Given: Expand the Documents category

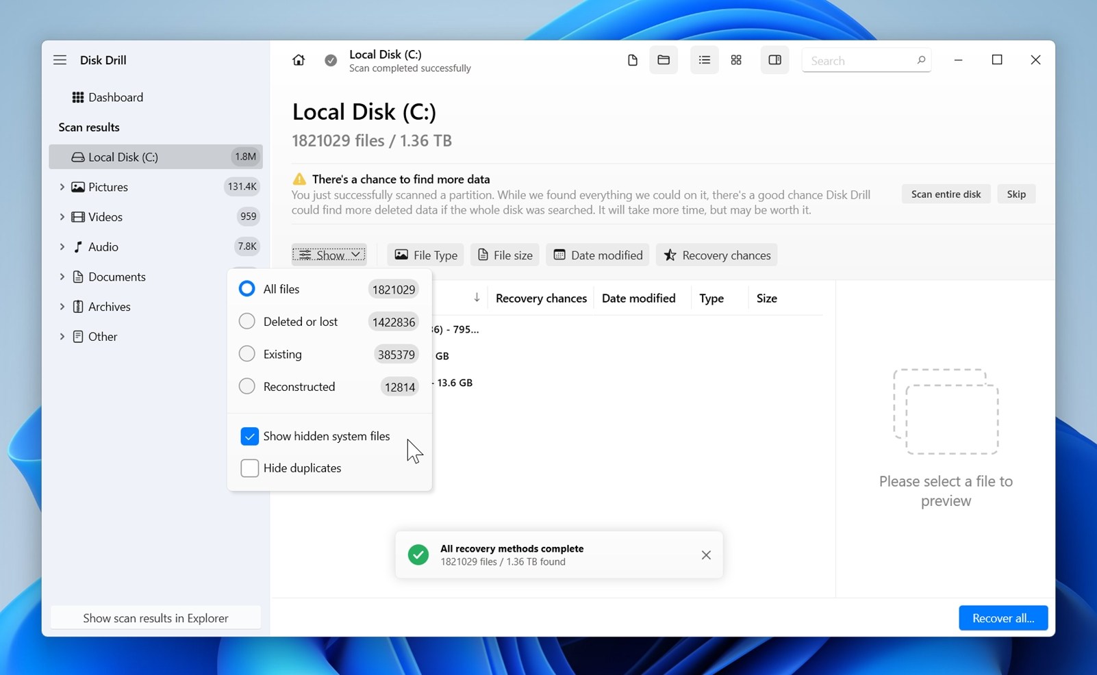Looking at the screenshot, I should point(61,277).
